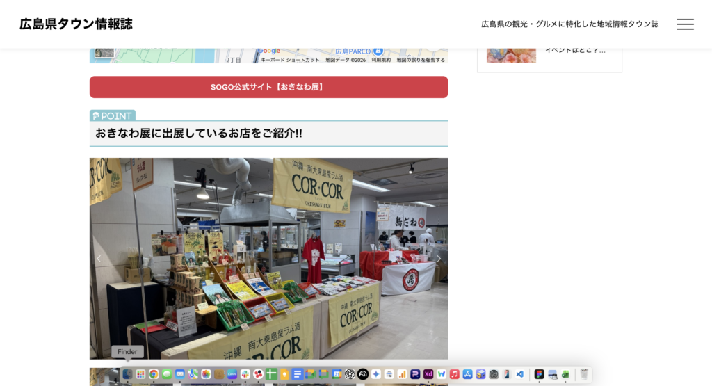
Task: Open Adobe XD from the Dock
Action: (428, 374)
